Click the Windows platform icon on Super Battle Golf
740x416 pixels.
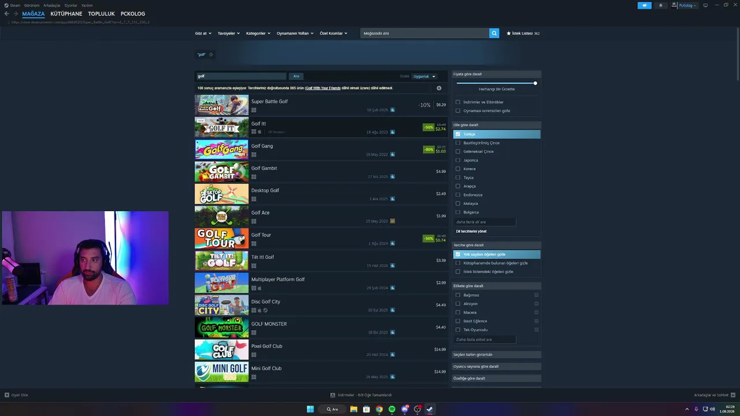tap(254, 110)
